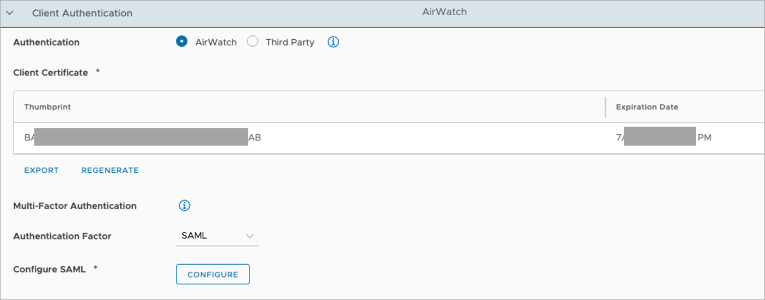Screen dimensions: 765x300
Task: Click the Expiration Date column header
Action: [x=647, y=107]
